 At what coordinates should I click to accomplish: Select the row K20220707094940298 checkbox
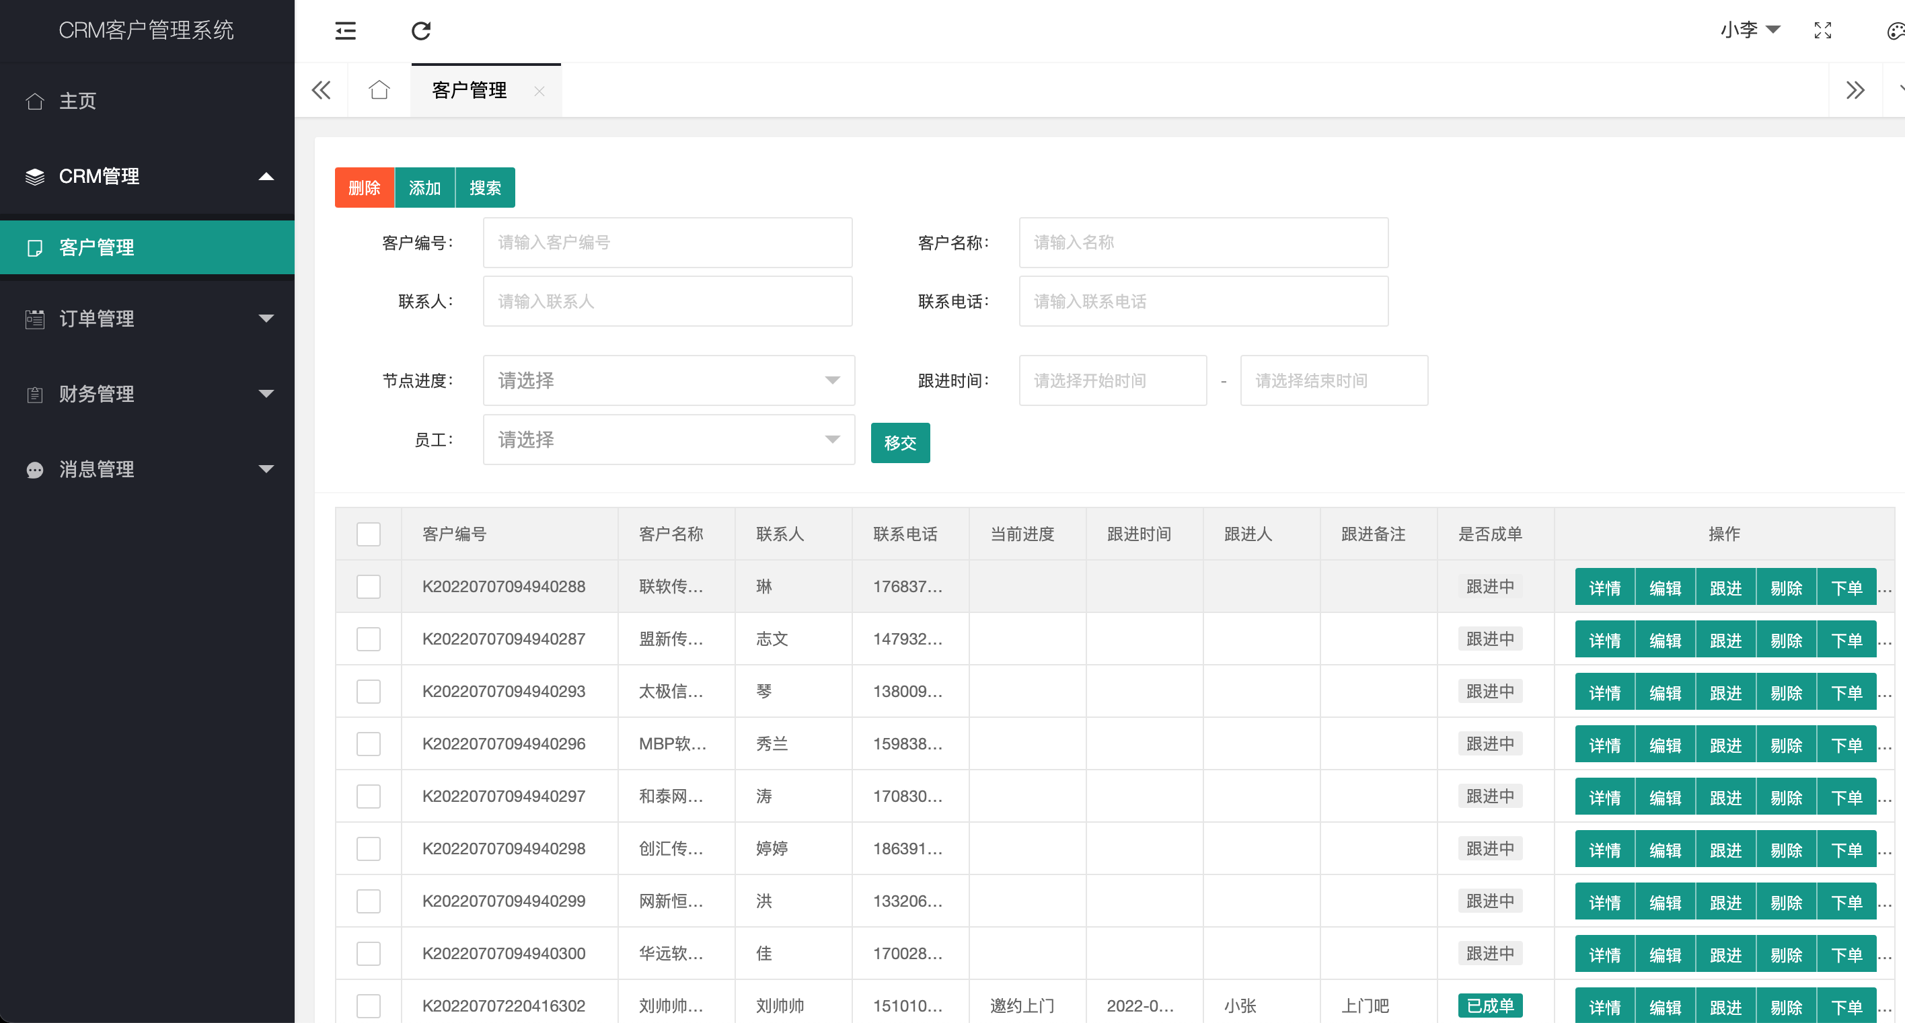point(368,850)
